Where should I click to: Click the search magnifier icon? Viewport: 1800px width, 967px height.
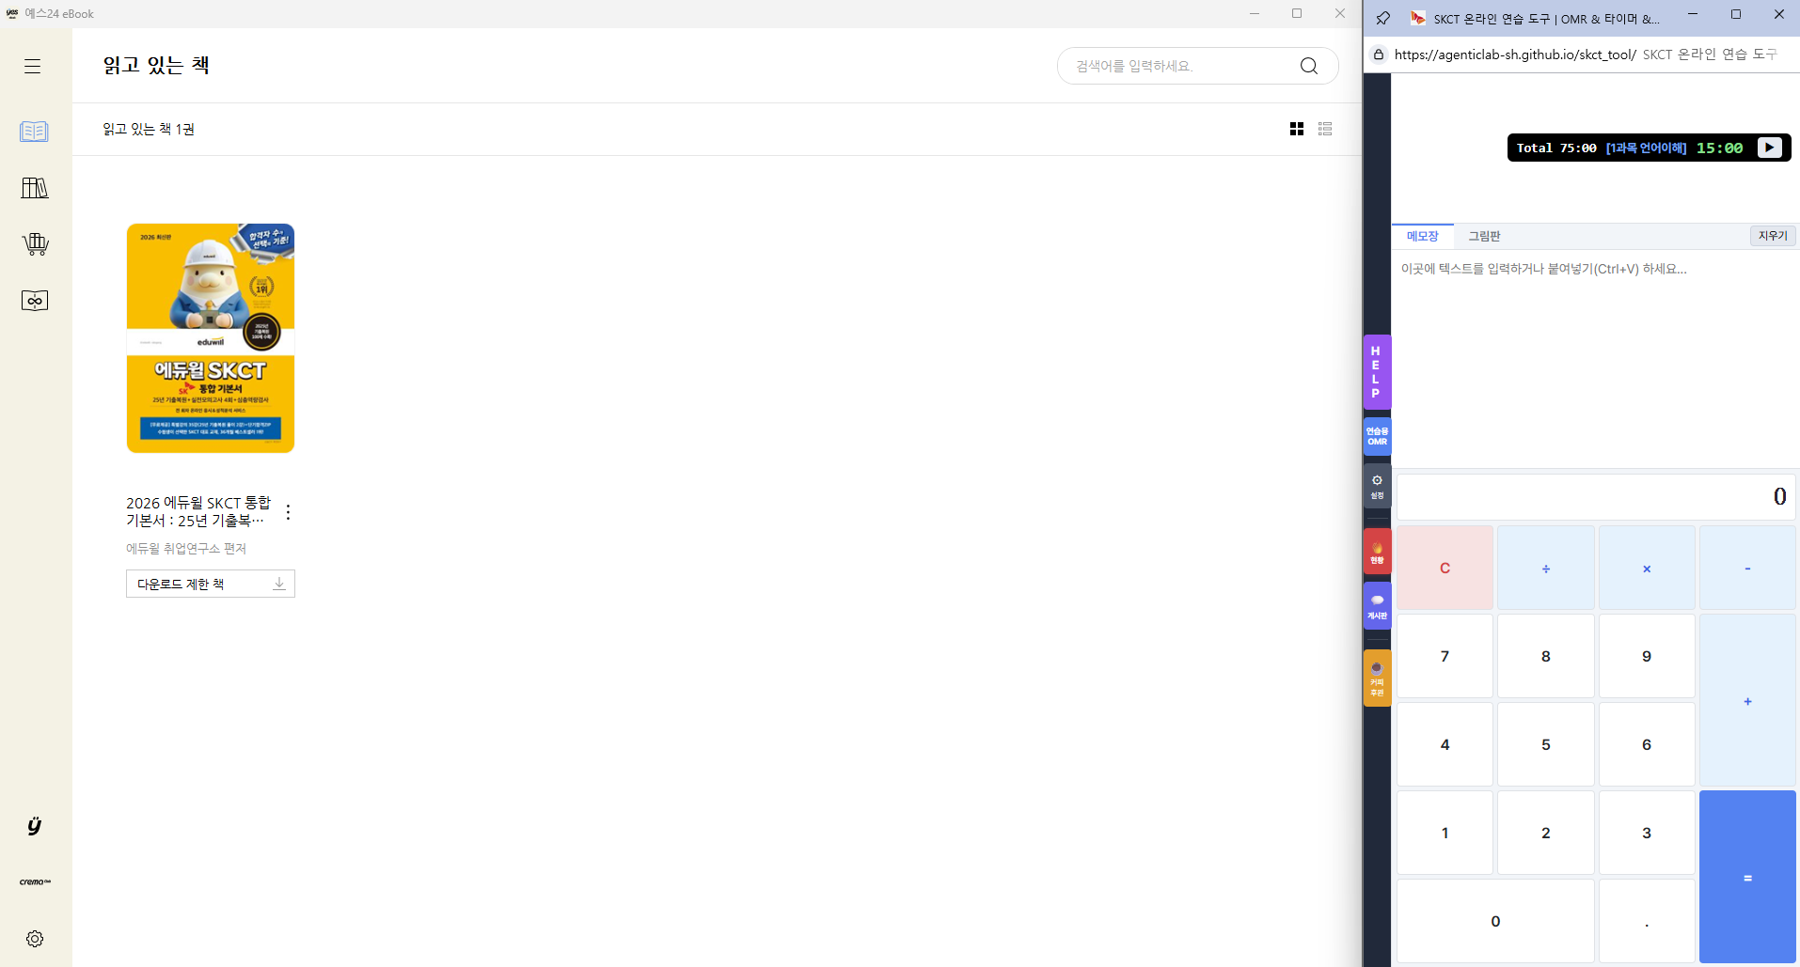pos(1308,66)
